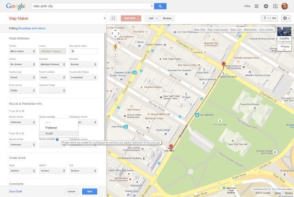
Task: Click the Max speed input field
Action: pos(83,51)
